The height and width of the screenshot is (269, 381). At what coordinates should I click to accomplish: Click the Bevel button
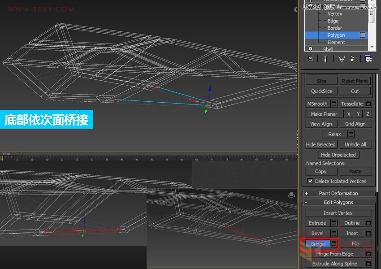click(x=317, y=233)
